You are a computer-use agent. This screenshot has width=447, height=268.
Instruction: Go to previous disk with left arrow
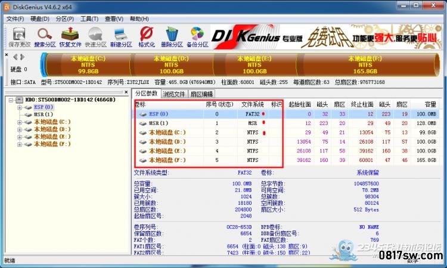15,57
